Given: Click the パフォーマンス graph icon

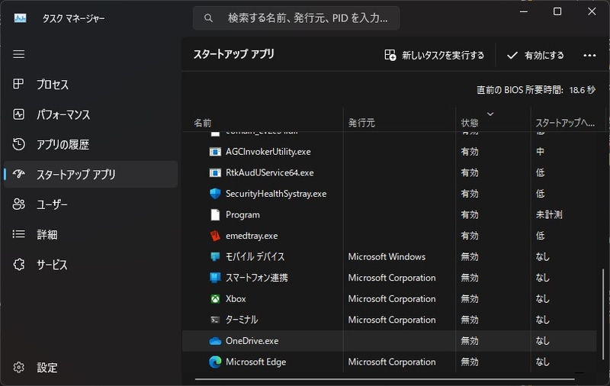Looking at the screenshot, I should coord(18,114).
